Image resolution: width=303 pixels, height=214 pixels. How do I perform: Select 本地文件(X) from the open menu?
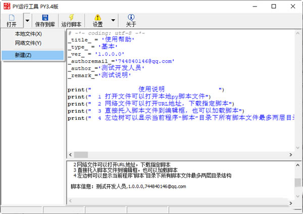pyautogui.click(x=28, y=34)
